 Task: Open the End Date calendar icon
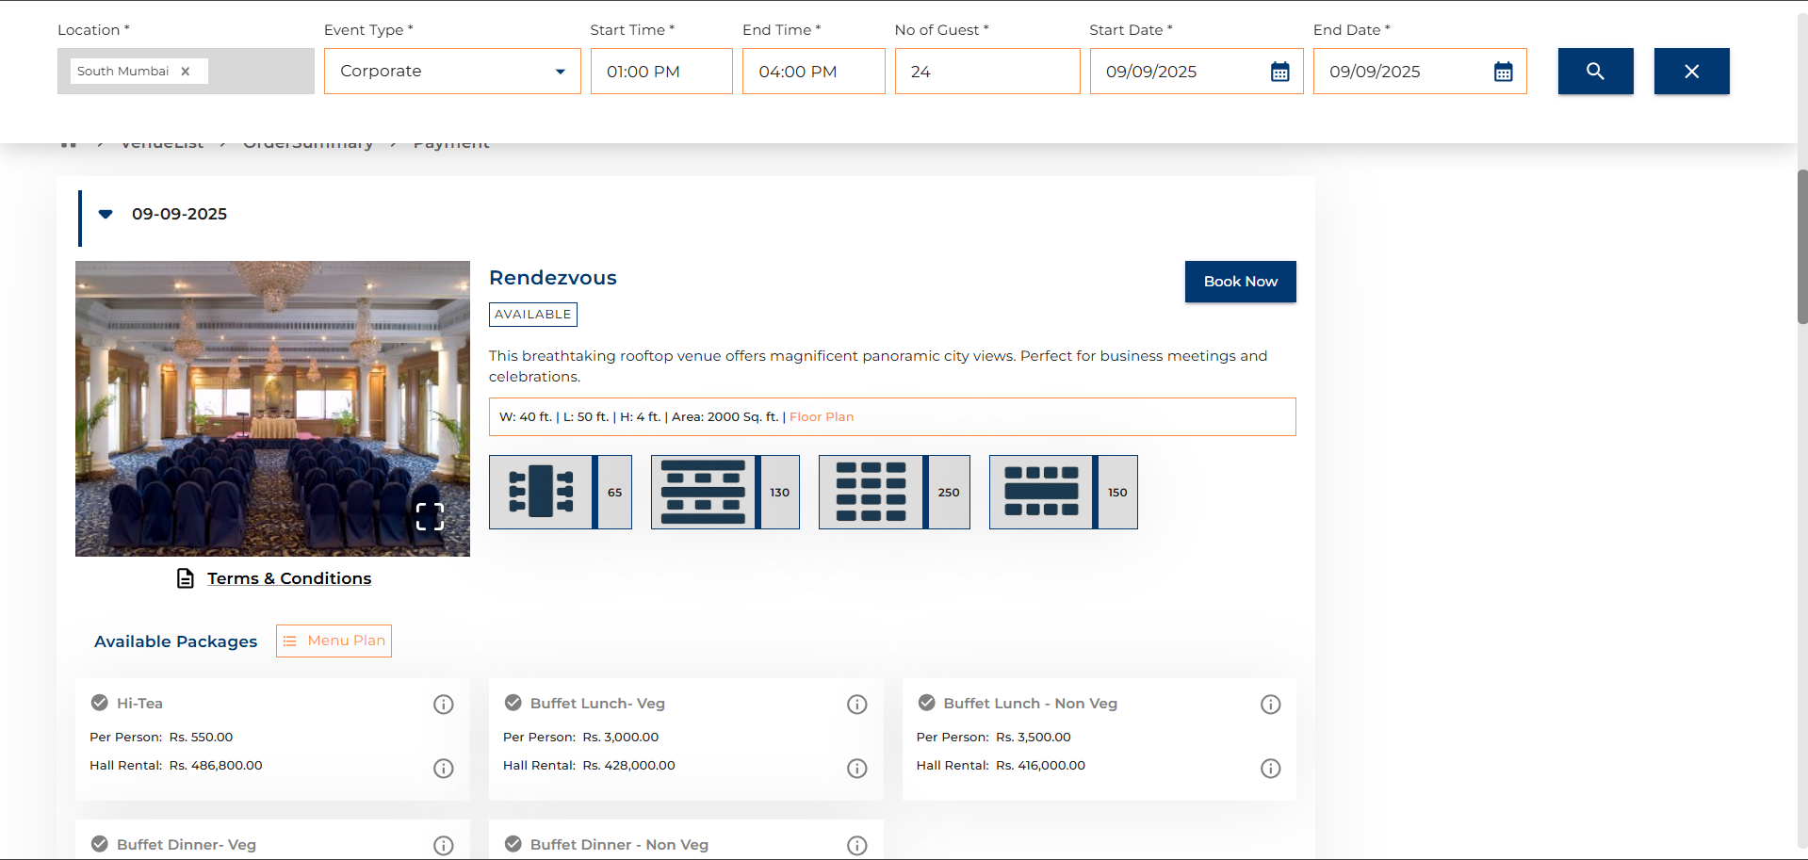pos(1502,71)
